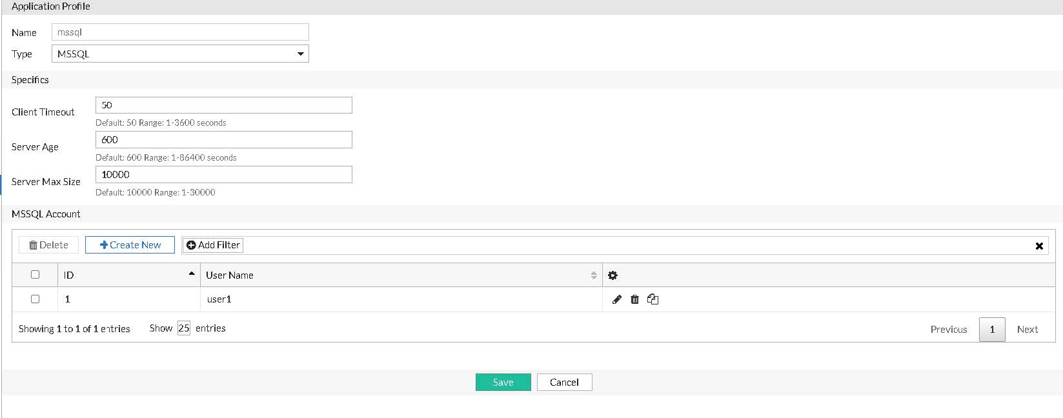The image size is (1063, 418).
Task: Check the checkbox for row ID 1
Action: (35, 299)
